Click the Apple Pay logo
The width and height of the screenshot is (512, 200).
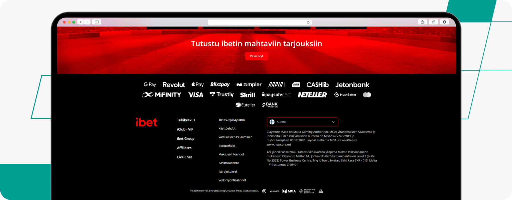197,85
